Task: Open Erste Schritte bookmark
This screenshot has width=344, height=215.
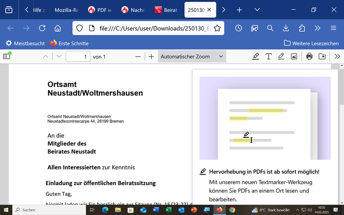Action: coord(69,43)
